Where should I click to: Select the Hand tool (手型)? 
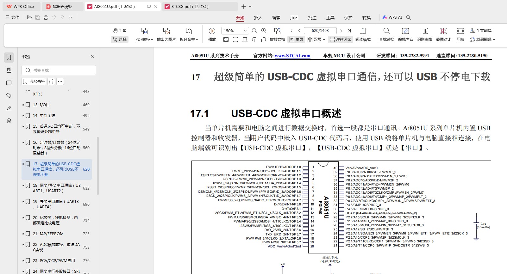click(120, 31)
